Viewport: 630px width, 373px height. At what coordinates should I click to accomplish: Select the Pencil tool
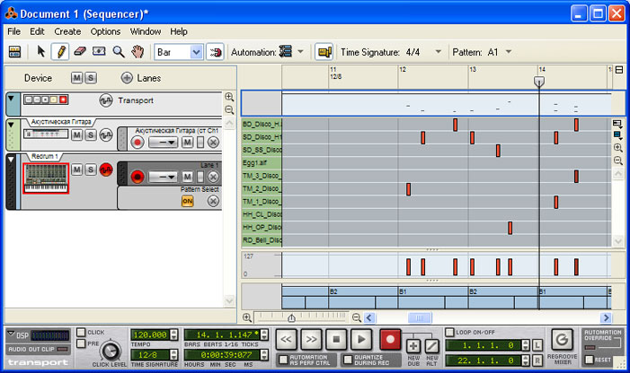pos(60,52)
